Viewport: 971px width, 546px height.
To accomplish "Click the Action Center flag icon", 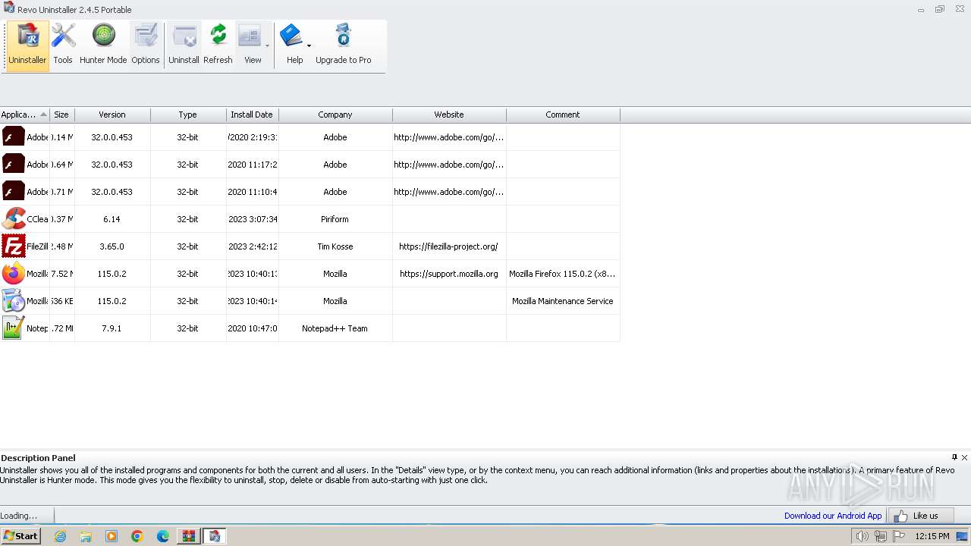I will (x=899, y=536).
